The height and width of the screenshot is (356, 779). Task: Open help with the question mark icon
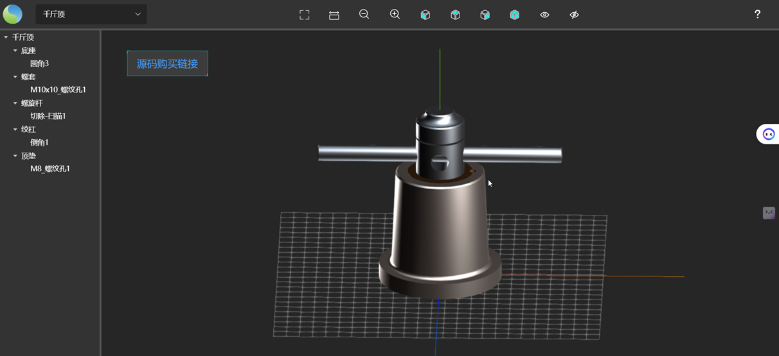click(757, 14)
